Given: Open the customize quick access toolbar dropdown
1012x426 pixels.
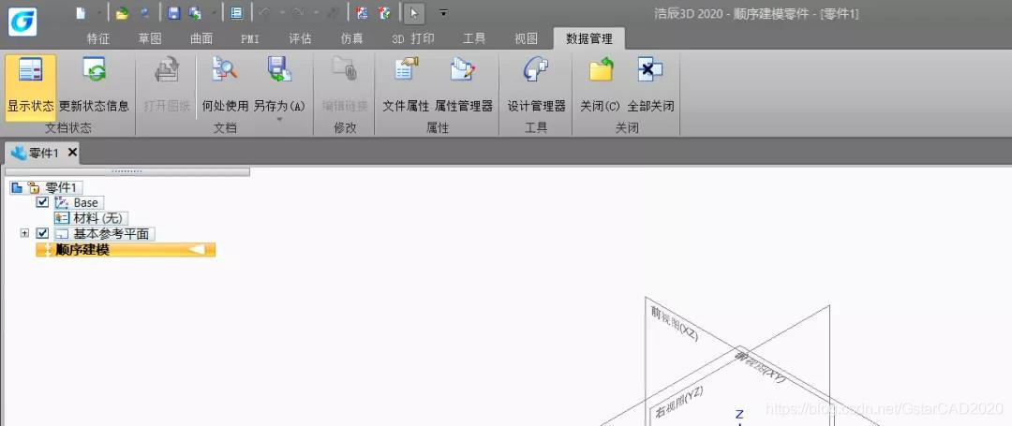Looking at the screenshot, I should [442, 13].
